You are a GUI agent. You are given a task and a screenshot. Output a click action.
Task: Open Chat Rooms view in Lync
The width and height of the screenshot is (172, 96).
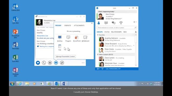(x=106, y=23)
